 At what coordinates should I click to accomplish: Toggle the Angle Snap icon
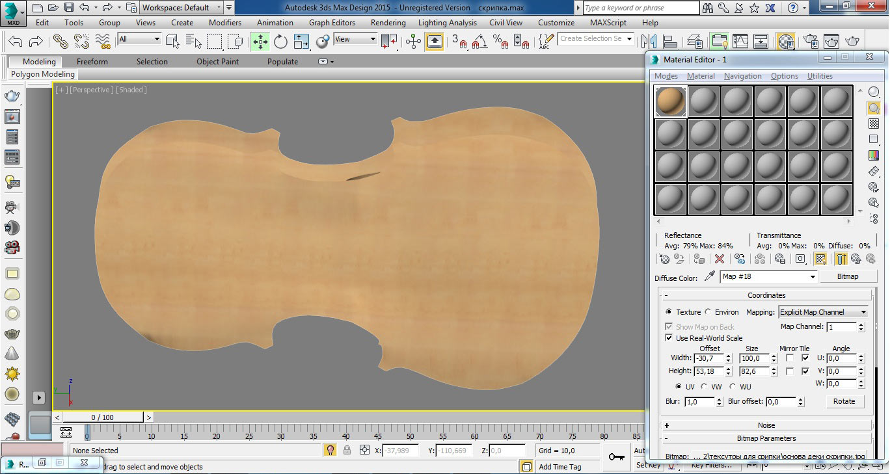click(x=480, y=42)
